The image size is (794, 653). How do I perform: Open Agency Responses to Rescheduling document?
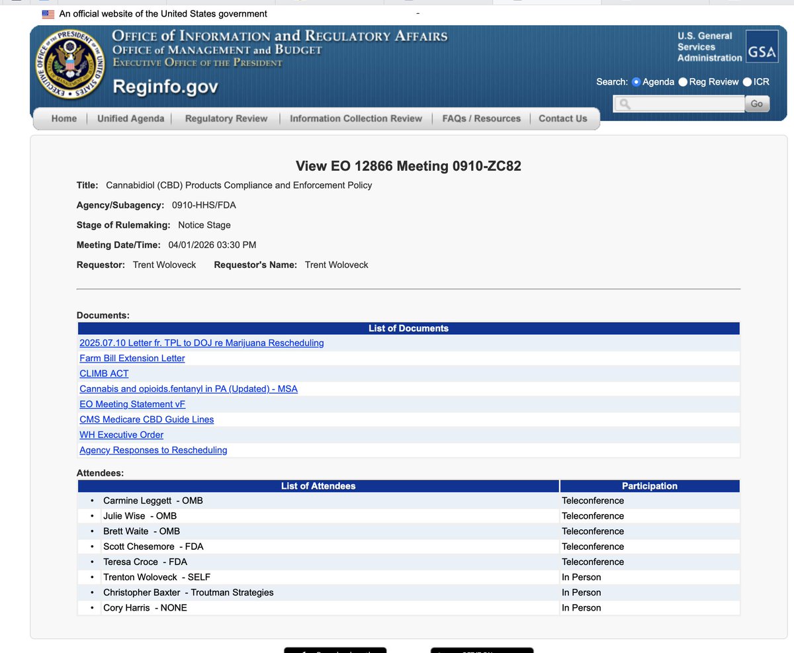click(154, 450)
